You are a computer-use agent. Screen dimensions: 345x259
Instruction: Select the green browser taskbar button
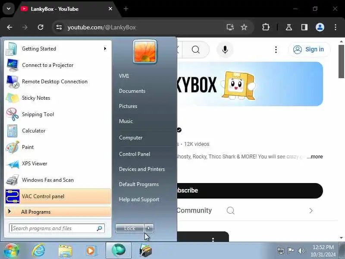[119, 250]
